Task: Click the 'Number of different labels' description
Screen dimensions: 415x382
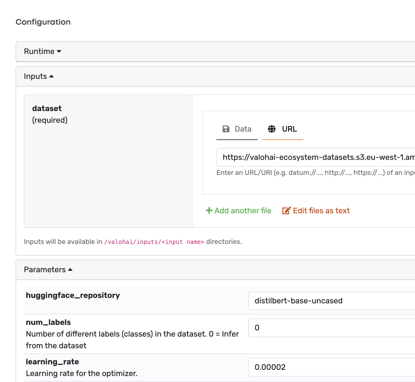Action: (132, 340)
